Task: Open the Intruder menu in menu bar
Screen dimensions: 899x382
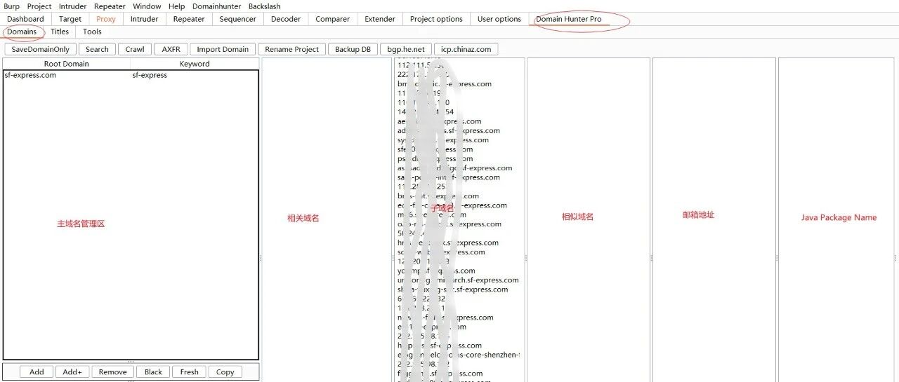Action: coord(73,6)
